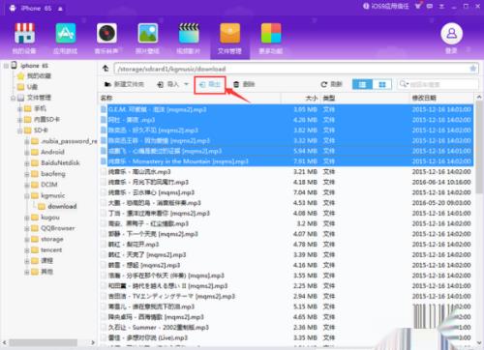Image resolution: width=484 pixels, height=350 pixels.
Task: Check the 丁当 - 漂洋过海来看你 checkbox
Action: tap(104, 214)
